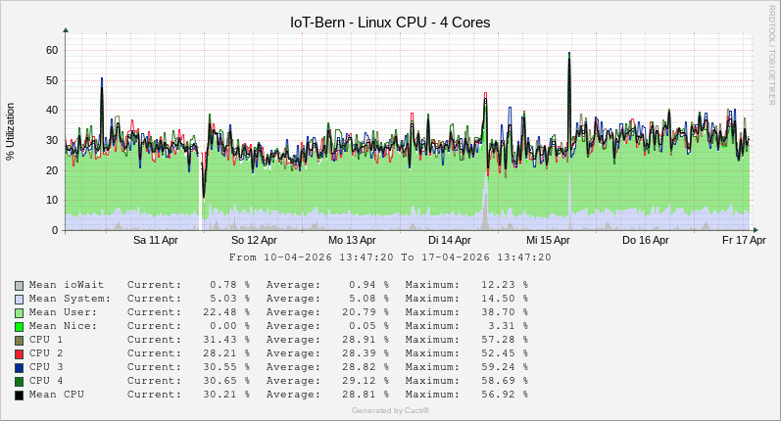Select the CPU 1 olive legend swatch
This screenshot has width=781, height=421.
[20, 340]
